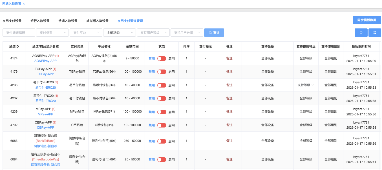Expand 支持等级 dropdown in row 4236
This screenshot has height=170, width=382.
[306, 85]
